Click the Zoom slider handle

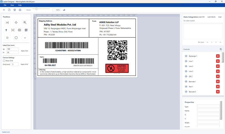[x=37, y=9]
